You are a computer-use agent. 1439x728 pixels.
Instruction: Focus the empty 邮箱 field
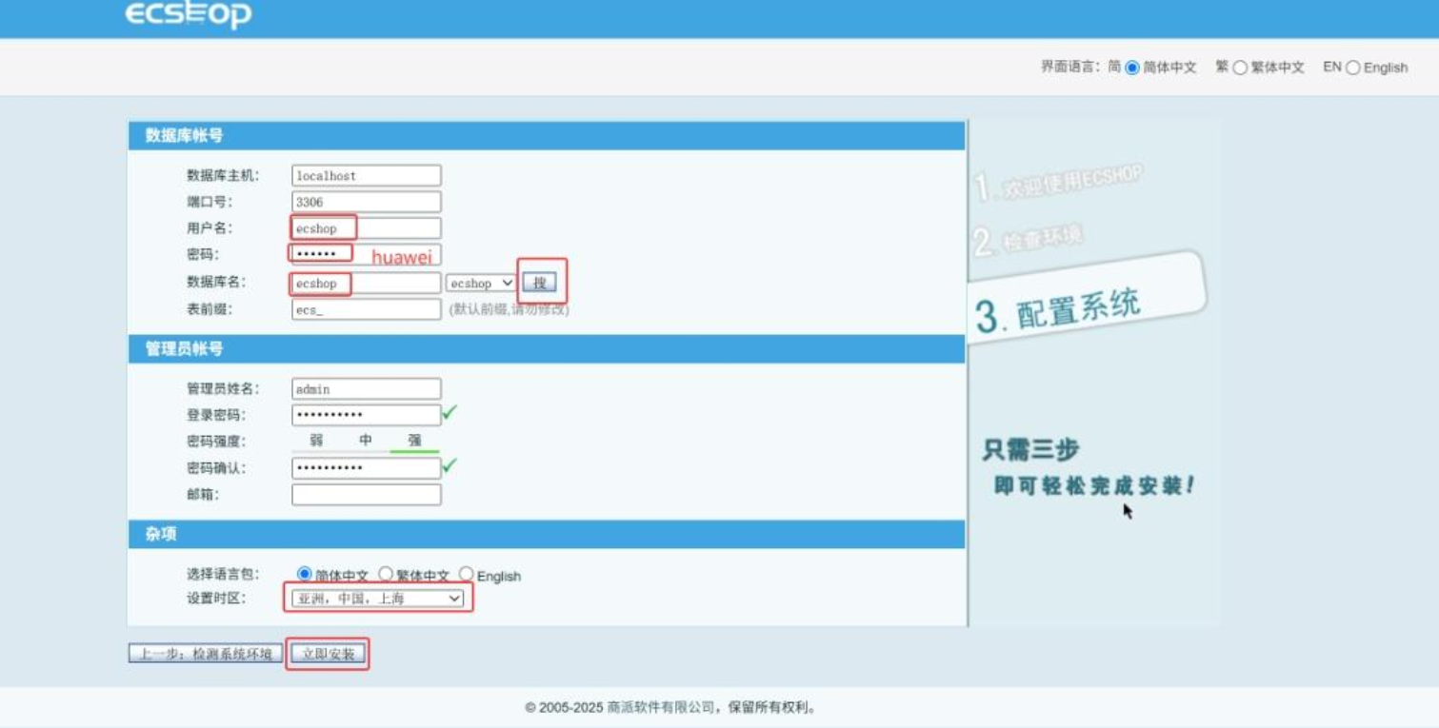[367, 494]
